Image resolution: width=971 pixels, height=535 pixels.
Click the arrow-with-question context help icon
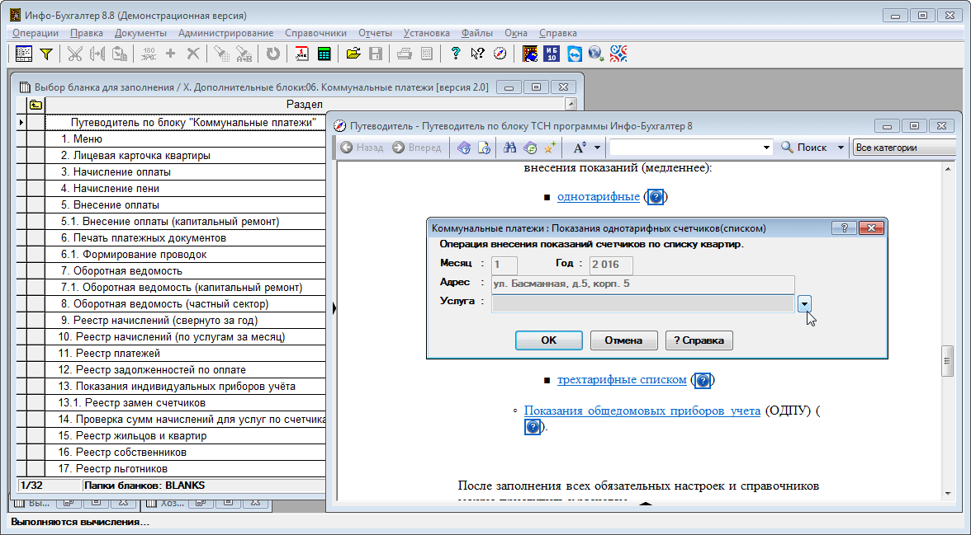point(477,54)
